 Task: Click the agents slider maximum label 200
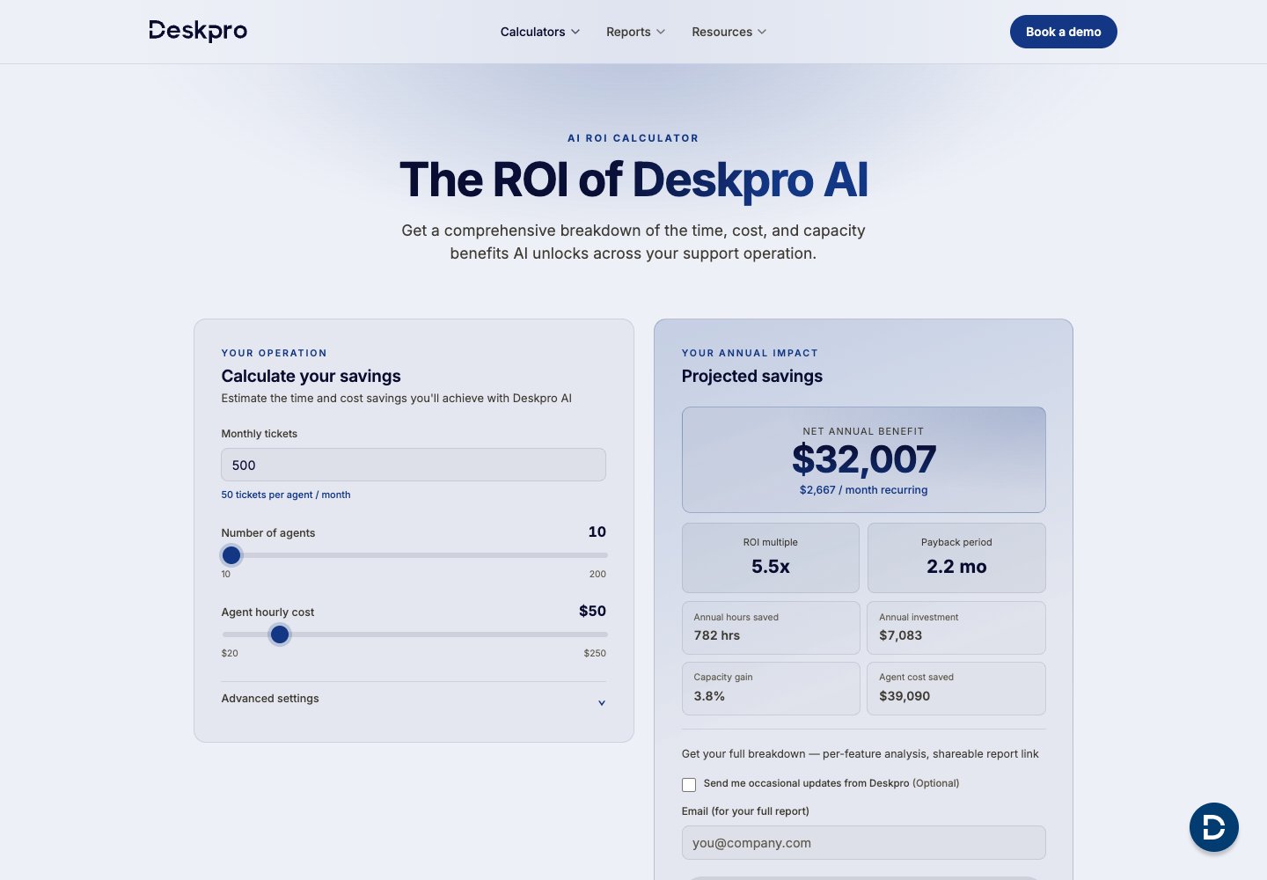(597, 574)
